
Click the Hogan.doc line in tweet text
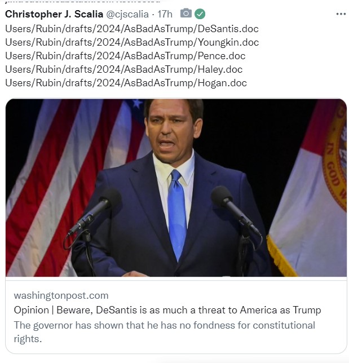pyautogui.click(x=126, y=83)
